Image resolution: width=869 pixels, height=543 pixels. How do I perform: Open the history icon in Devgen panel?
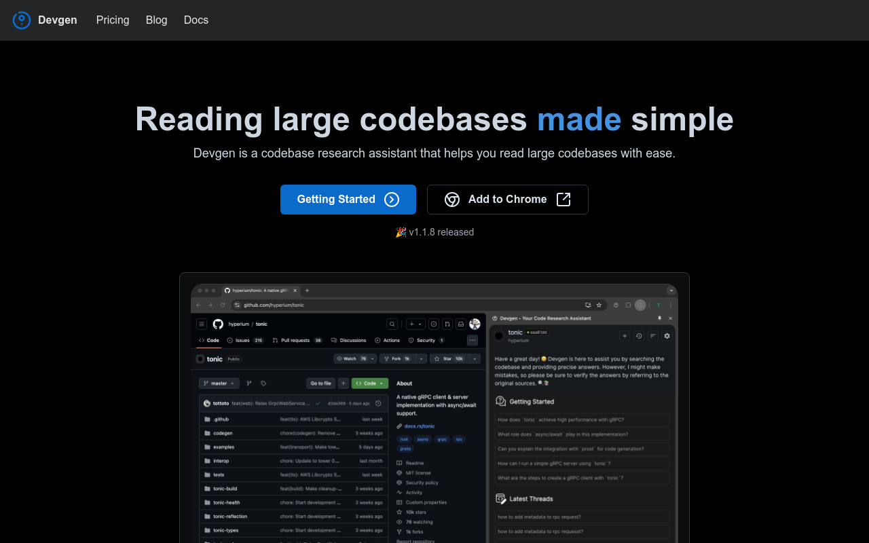click(x=639, y=336)
